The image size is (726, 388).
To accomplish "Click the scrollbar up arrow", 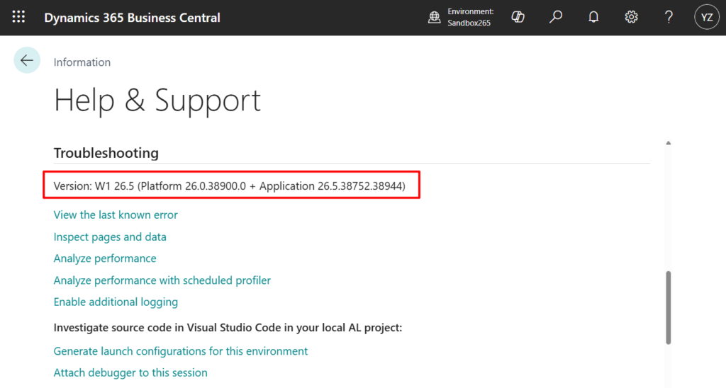I will pyautogui.click(x=668, y=144).
